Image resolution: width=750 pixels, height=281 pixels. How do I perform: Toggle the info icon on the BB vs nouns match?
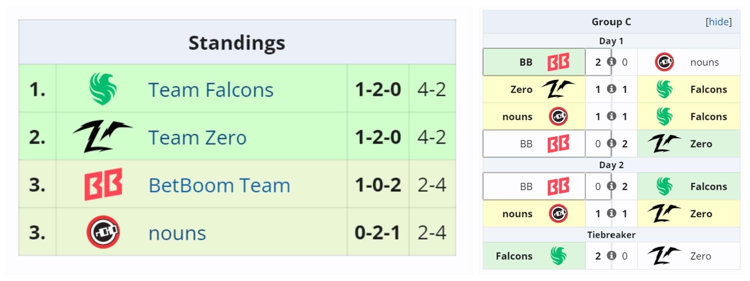point(611,61)
